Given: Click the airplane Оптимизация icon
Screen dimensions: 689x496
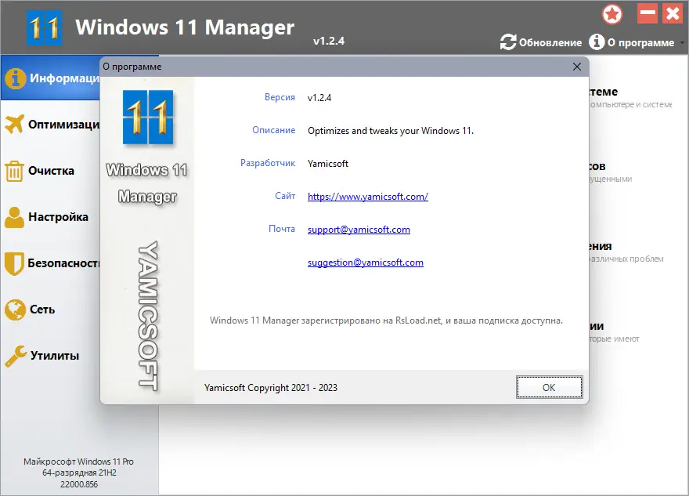Looking at the screenshot, I should click(x=15, y=125).
